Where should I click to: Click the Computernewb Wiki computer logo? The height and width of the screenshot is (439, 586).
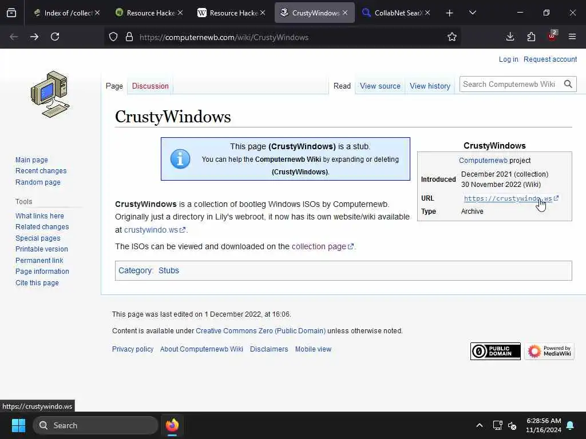click(50, 94)
